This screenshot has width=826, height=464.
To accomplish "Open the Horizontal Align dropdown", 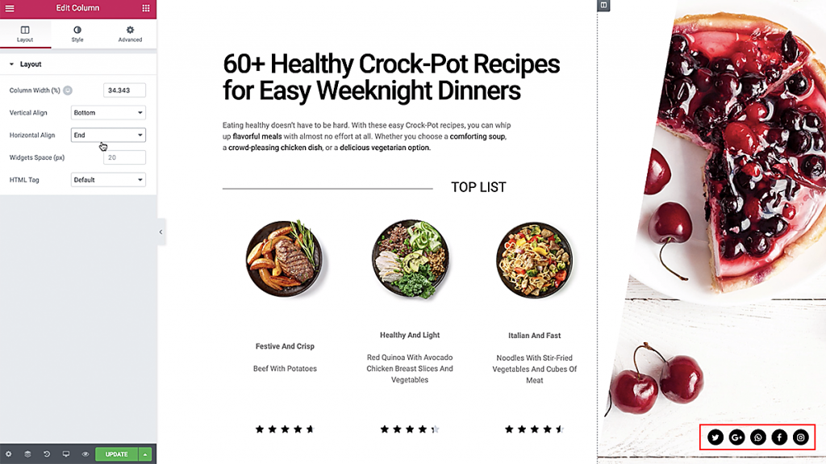I will click(x=108, y=135).
